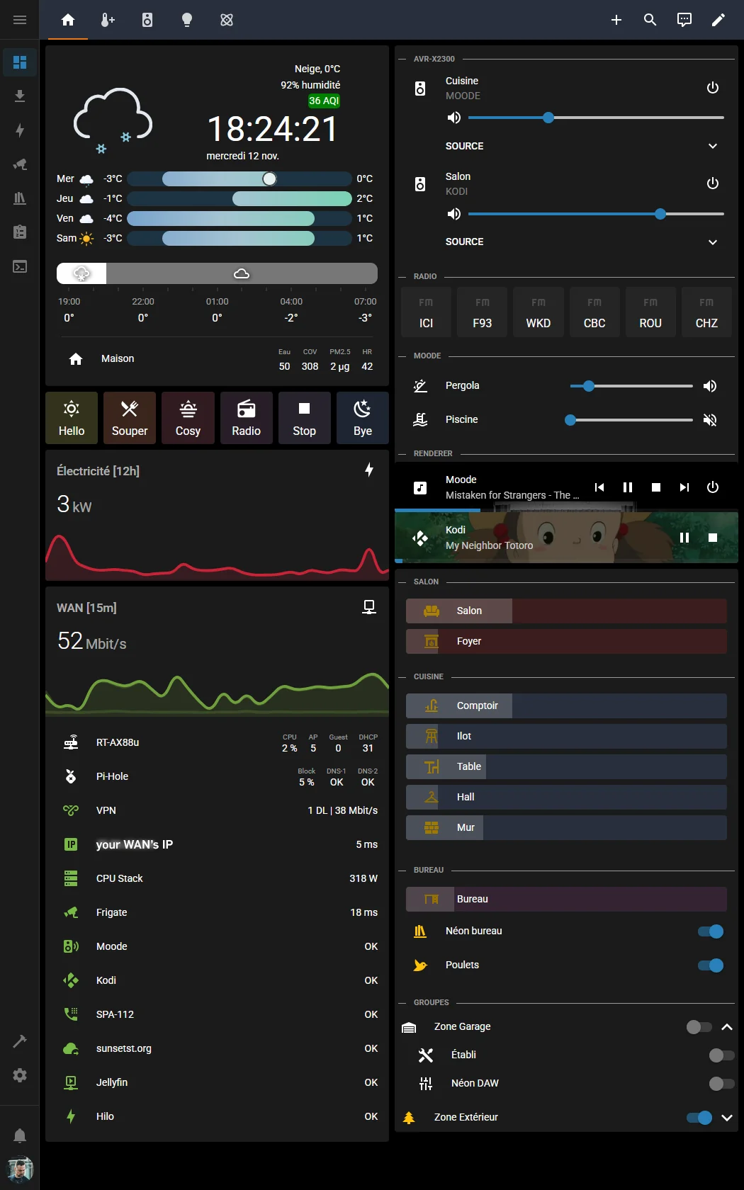The image size is (744, 1190).
Task: Play the CBC radio station
Action: point(594,312)
